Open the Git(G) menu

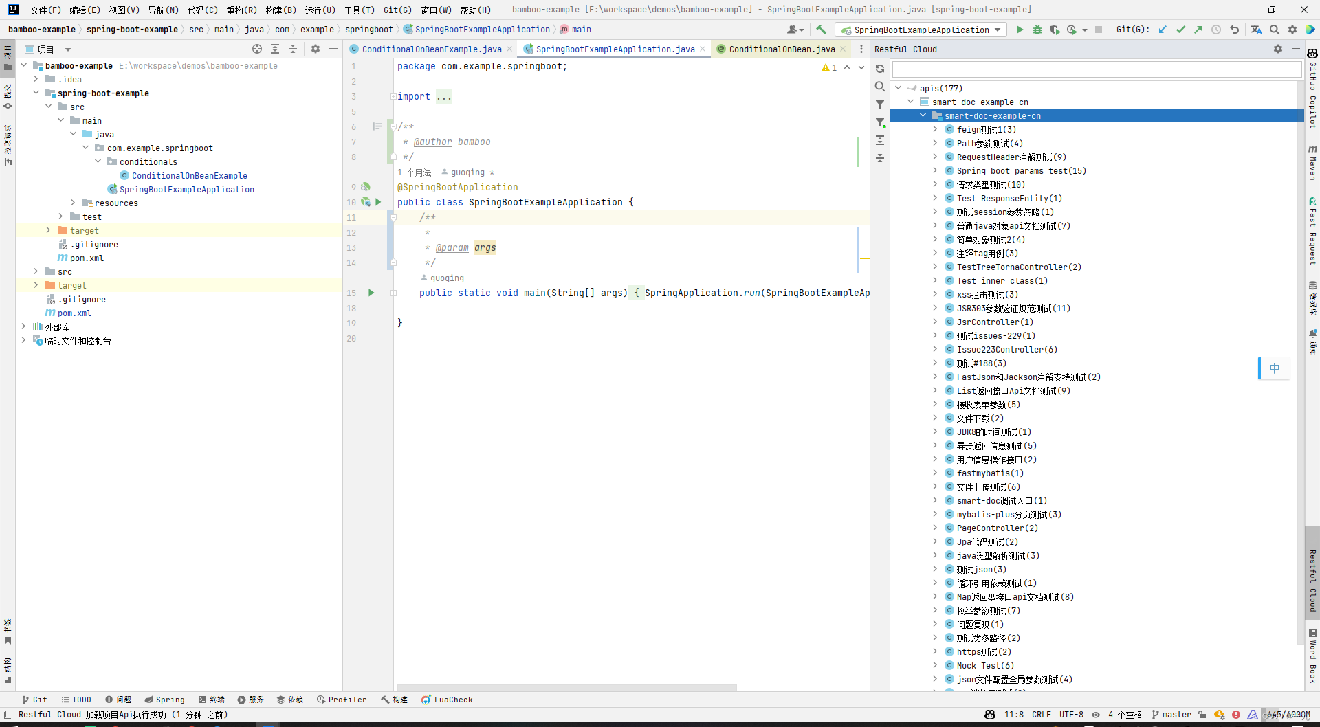[397, 10]
